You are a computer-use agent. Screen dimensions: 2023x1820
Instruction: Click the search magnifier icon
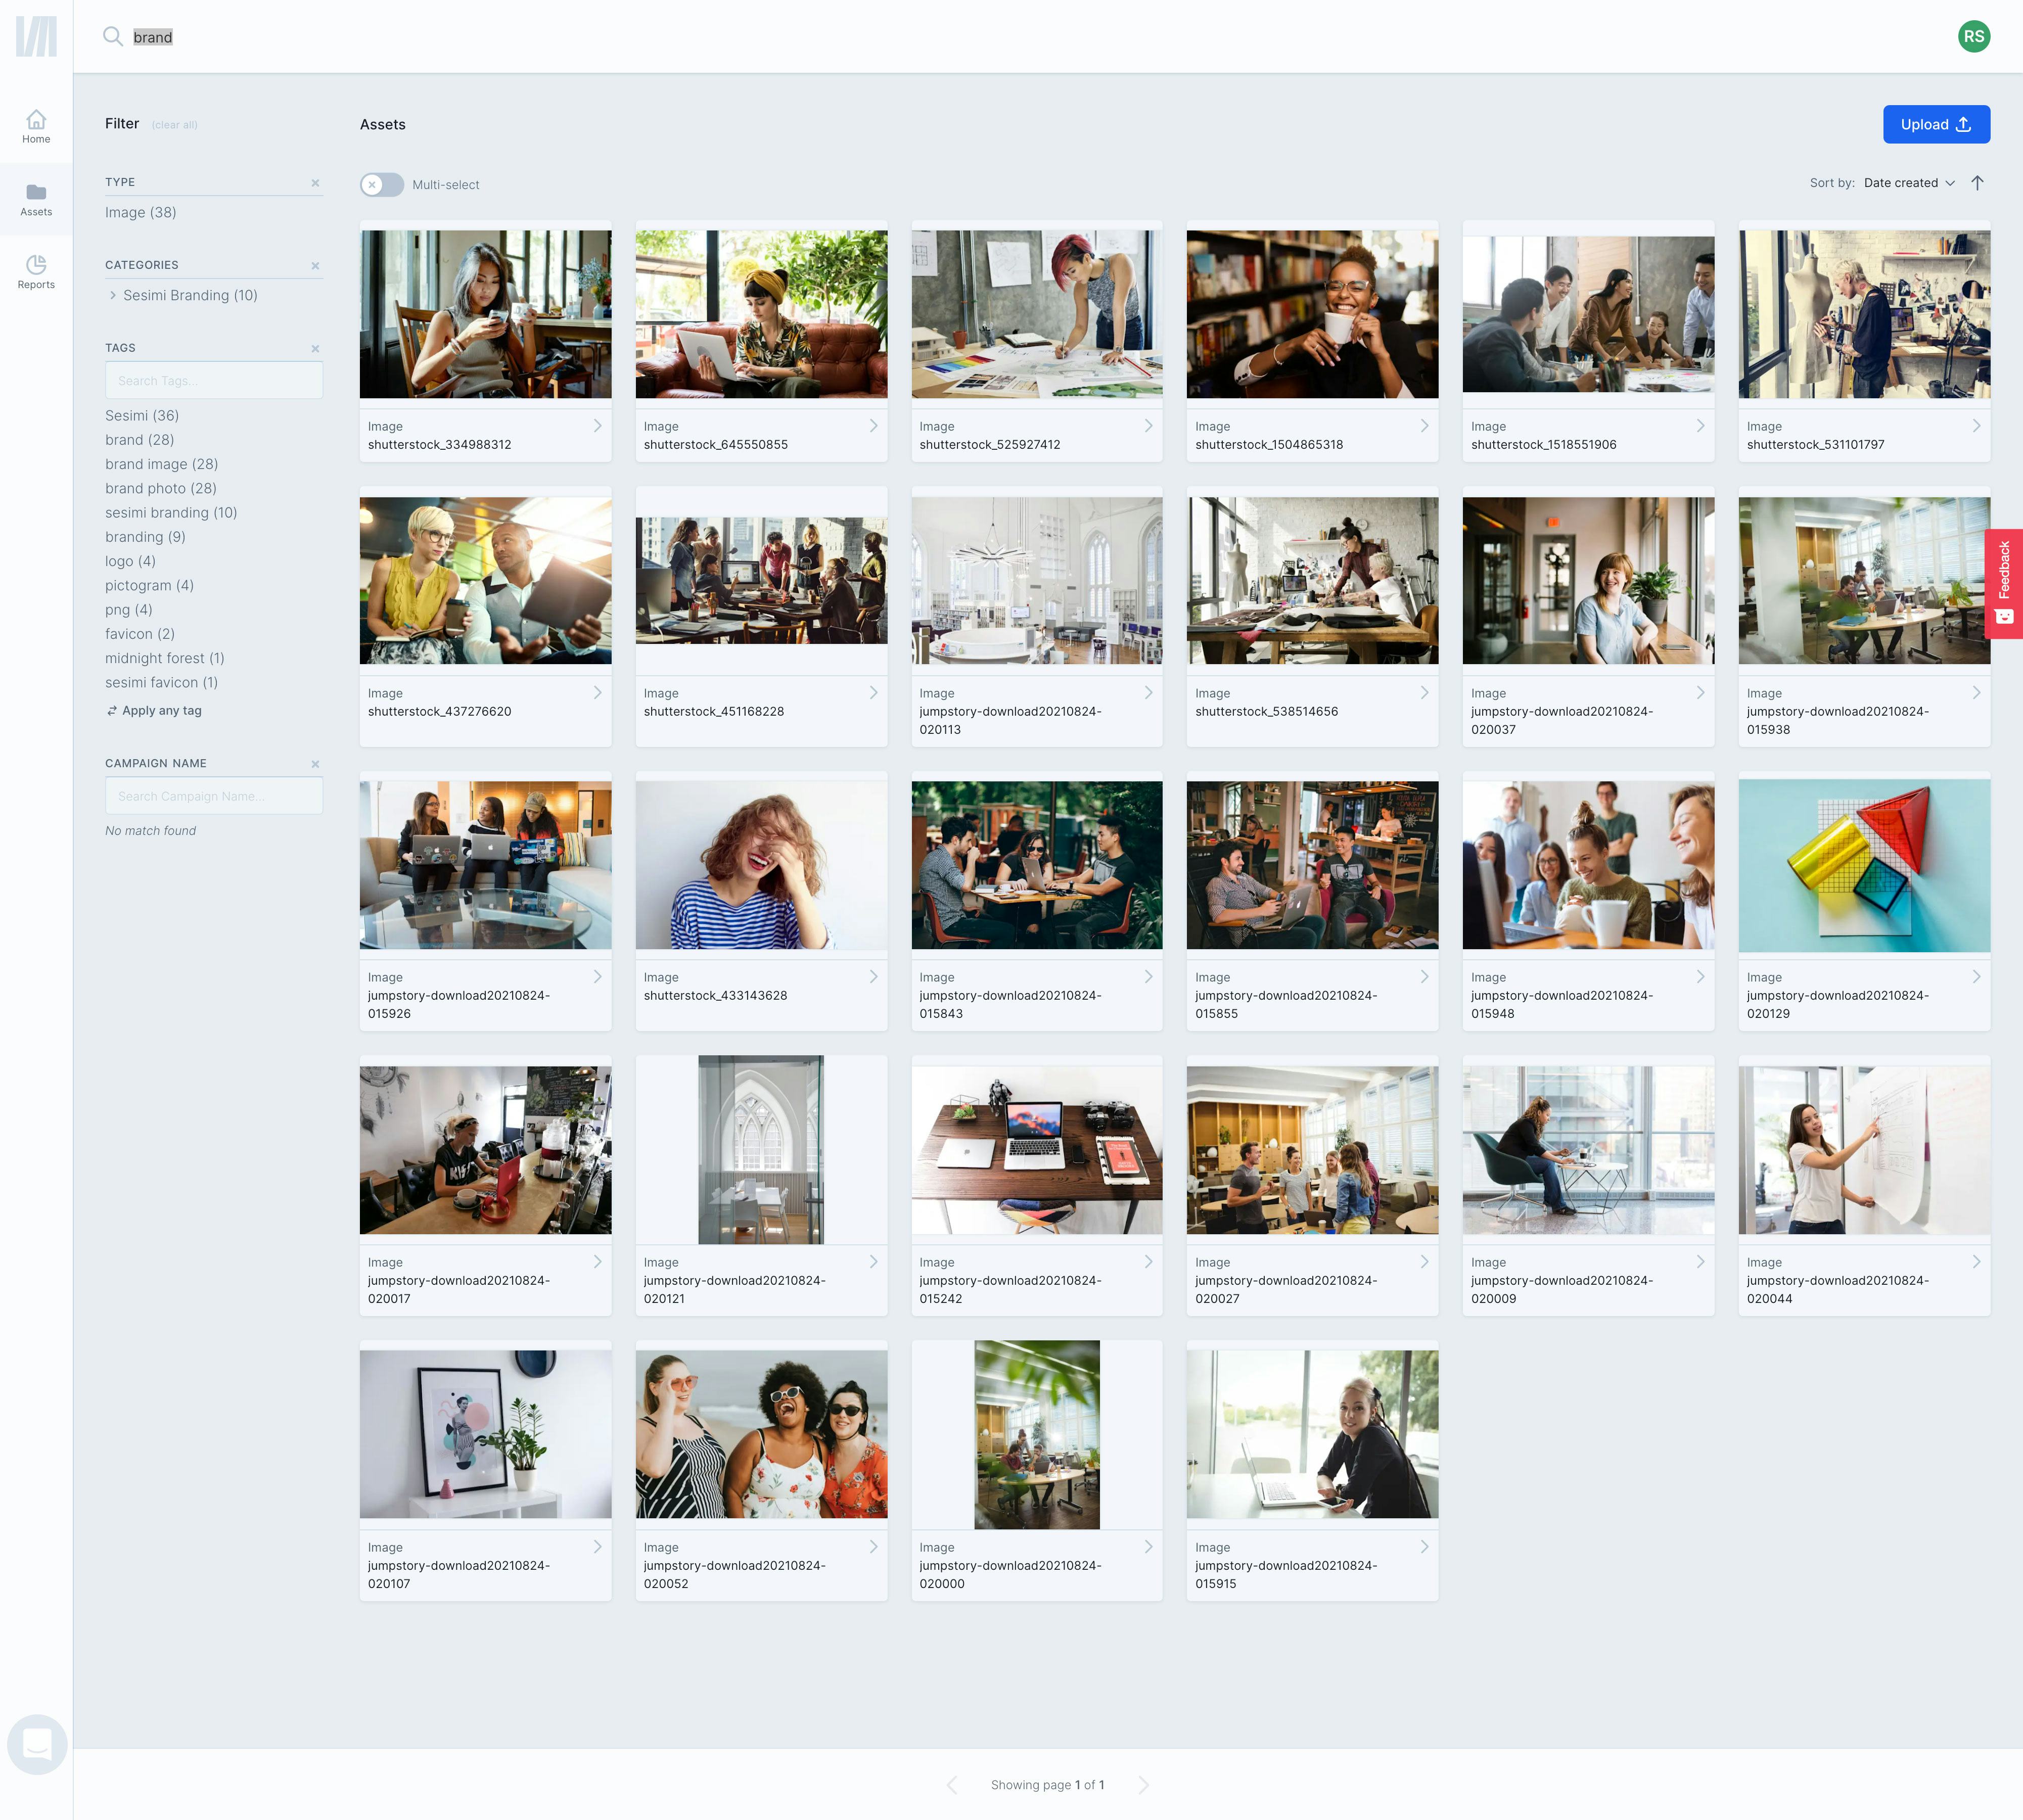pos(113,37)
